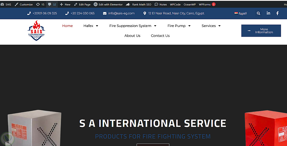287x146 pixels.
Task: Click the Egypt flag icon
Action: (x=236, y=13)
